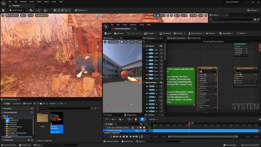
Task: Click the Content Browser search field
Action: (63, 109)
